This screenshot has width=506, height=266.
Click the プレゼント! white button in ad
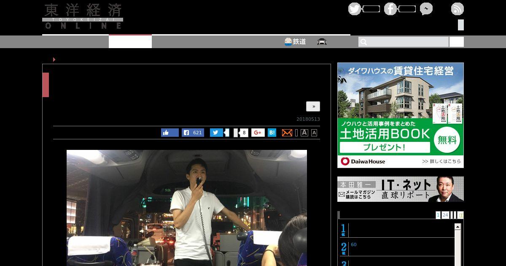[x=385, y=147]
